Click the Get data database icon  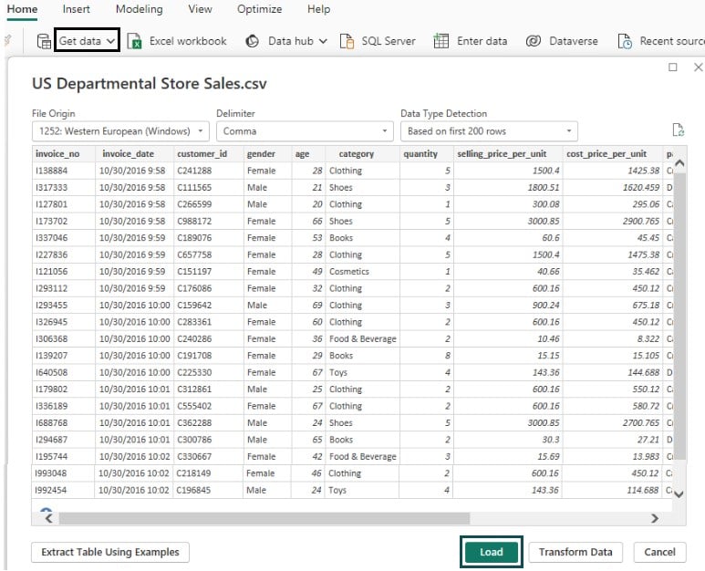click(44, 41)
